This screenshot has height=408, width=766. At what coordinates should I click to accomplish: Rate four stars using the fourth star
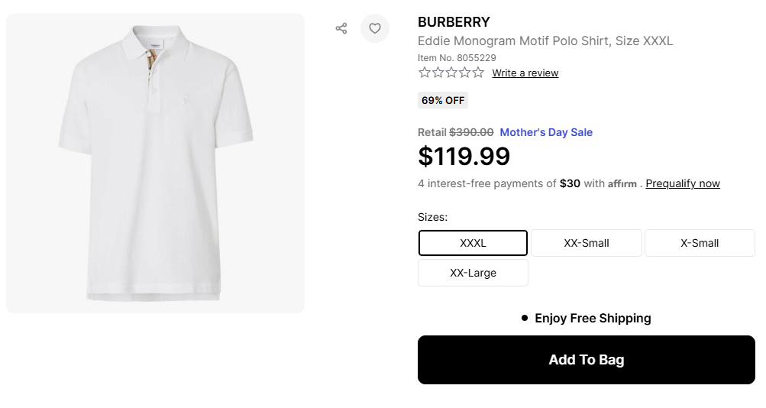(464, 73)
